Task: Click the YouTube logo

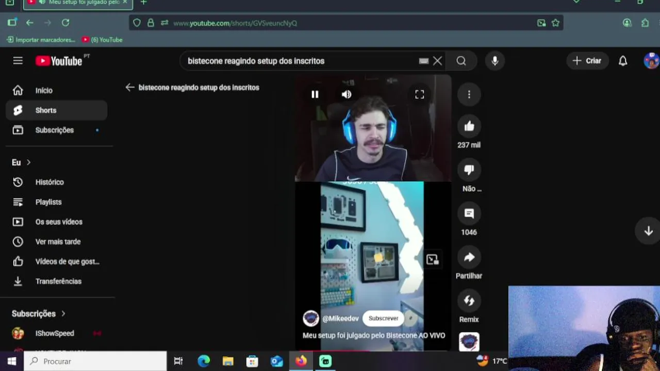Action: tap(59, 61)
